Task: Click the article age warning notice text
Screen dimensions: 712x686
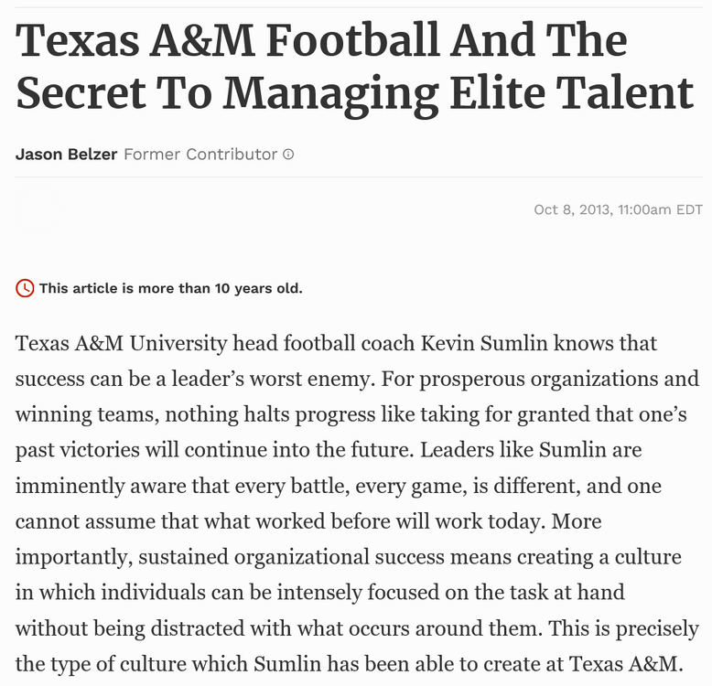Action: pyautogui.click(x=170, y=288)
